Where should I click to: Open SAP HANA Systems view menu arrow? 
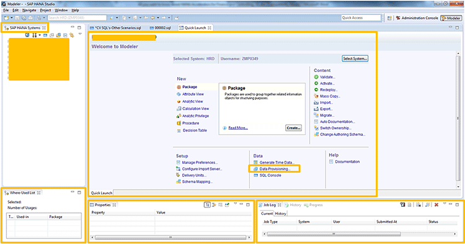(80, 34)
